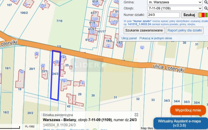Click the Numer działki input field
Image resolution: width=208 pixels, height=130 pixels.
tap(163, 15)
